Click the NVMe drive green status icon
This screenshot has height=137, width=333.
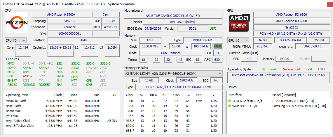click(230, 106)
